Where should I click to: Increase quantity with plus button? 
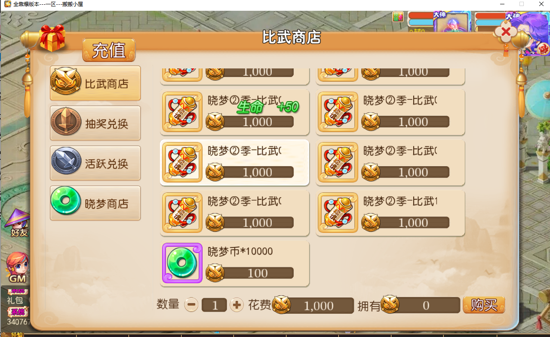[237, 305]
